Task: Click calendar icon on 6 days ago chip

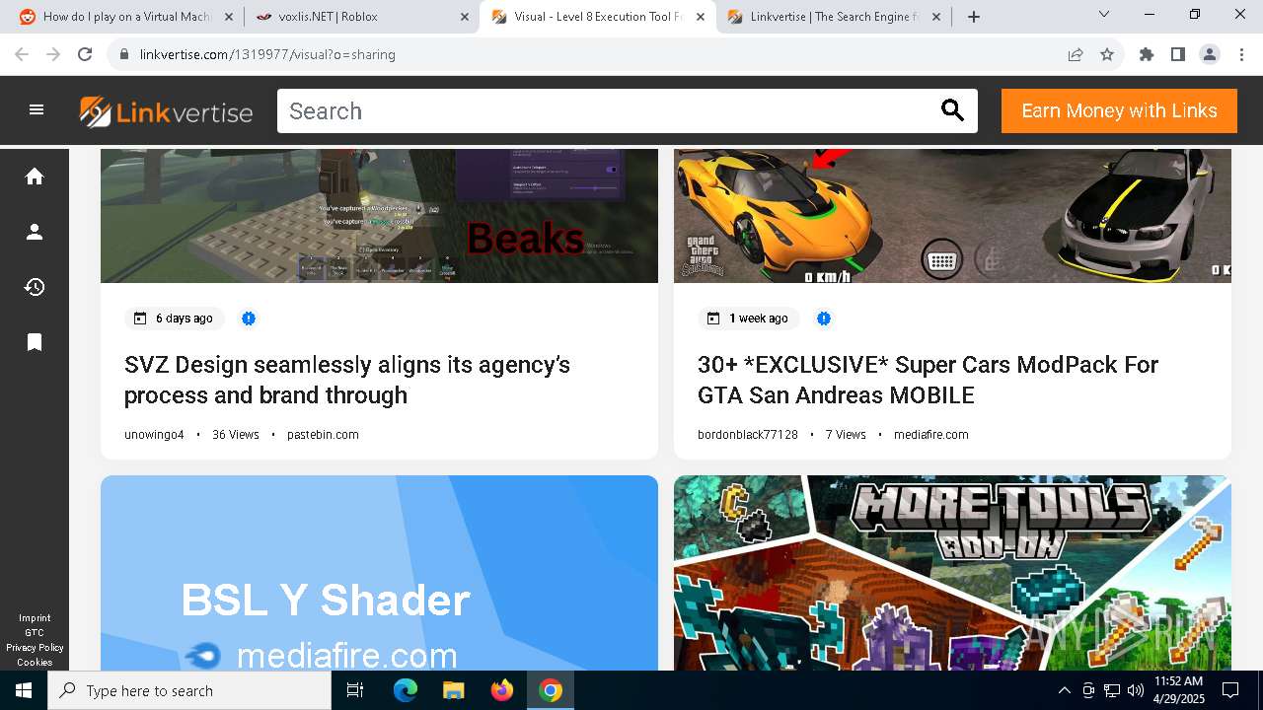Action: pyautogui.click(x=140, y=319)
